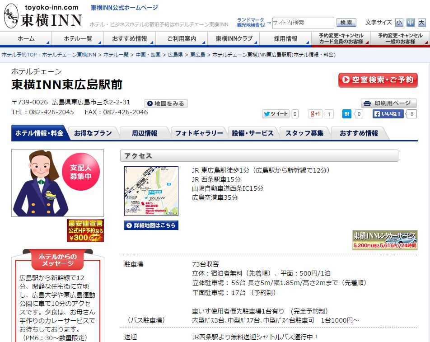Click the TEL：082-426-2045 text
Image resolution: width=430 pixels, height=342 pixels.
[x=42, y=112]
